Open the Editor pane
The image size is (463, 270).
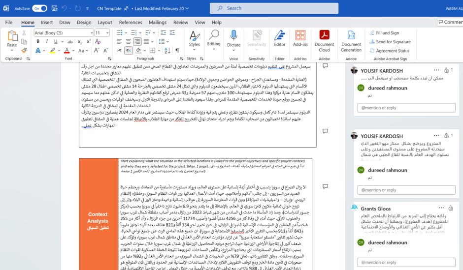280,38
